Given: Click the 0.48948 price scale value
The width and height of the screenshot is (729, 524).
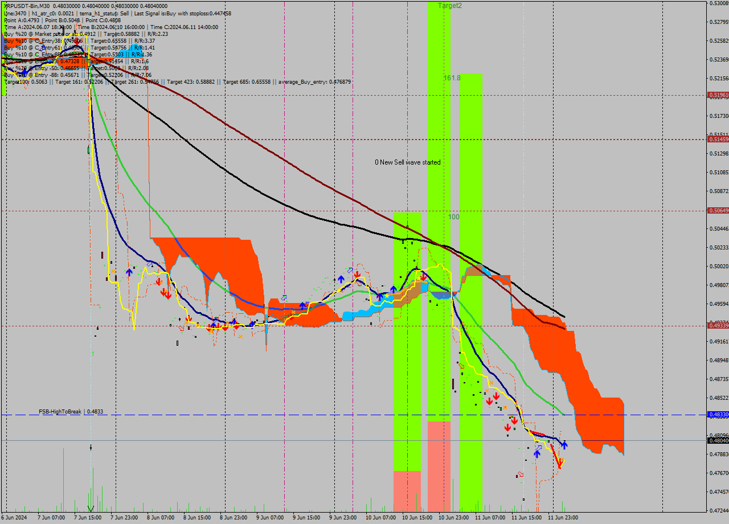Looking at the screenshot, I should 719,361.
